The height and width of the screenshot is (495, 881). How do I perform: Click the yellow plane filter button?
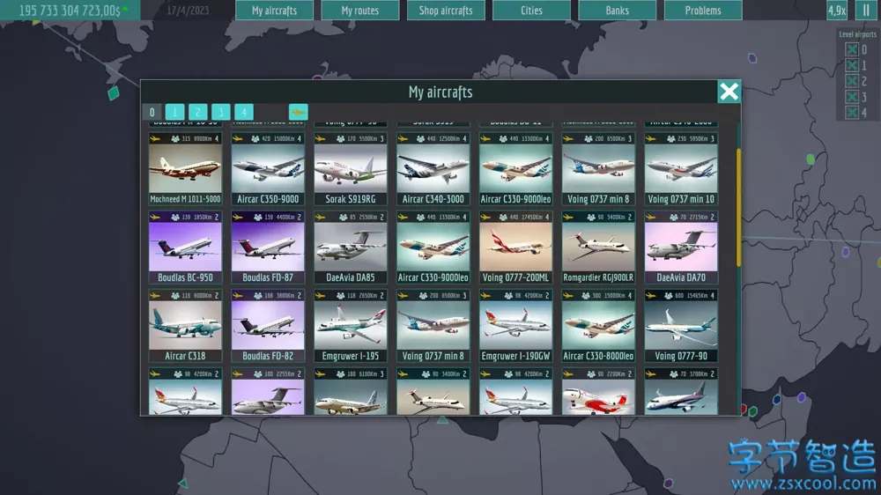299,113
